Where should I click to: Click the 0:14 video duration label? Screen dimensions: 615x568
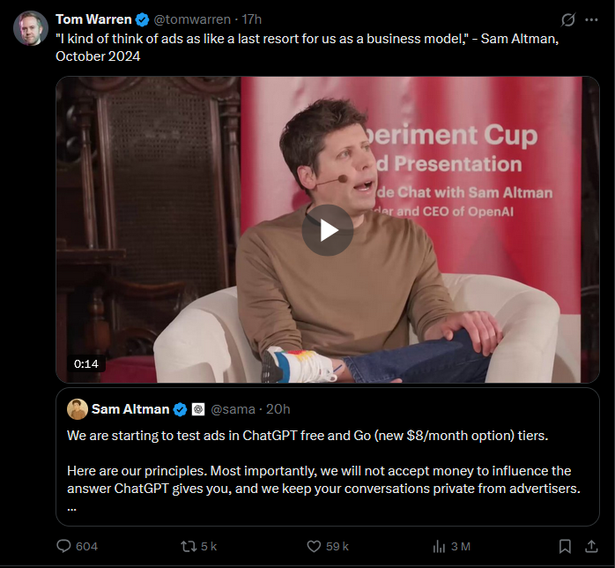click(85, 363)
